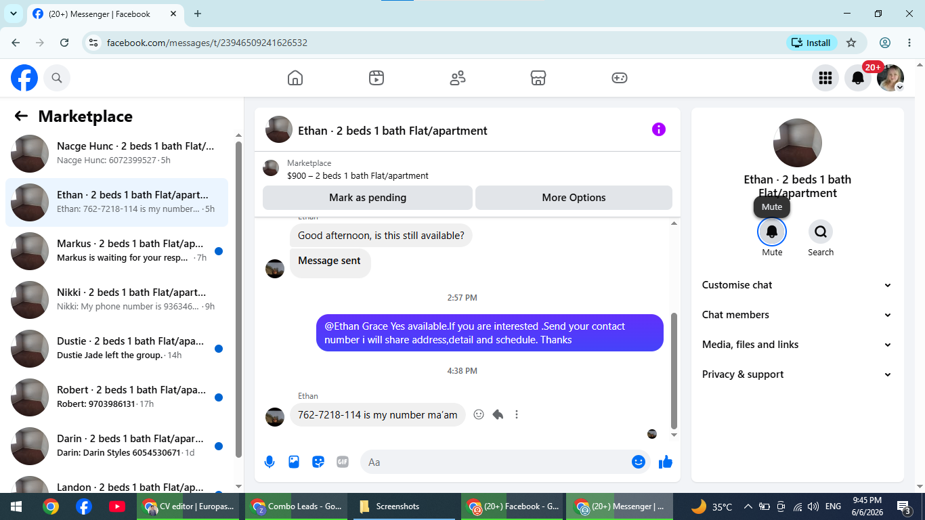
Task: Open Robert conversation
Action: pos(116,397)
